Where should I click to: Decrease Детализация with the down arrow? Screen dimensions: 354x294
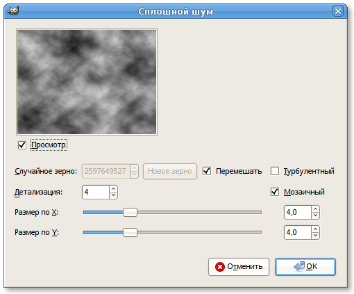113,195
